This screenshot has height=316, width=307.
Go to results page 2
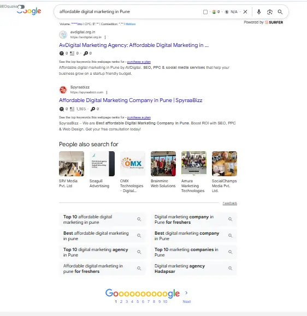click(x=121, y=301)
